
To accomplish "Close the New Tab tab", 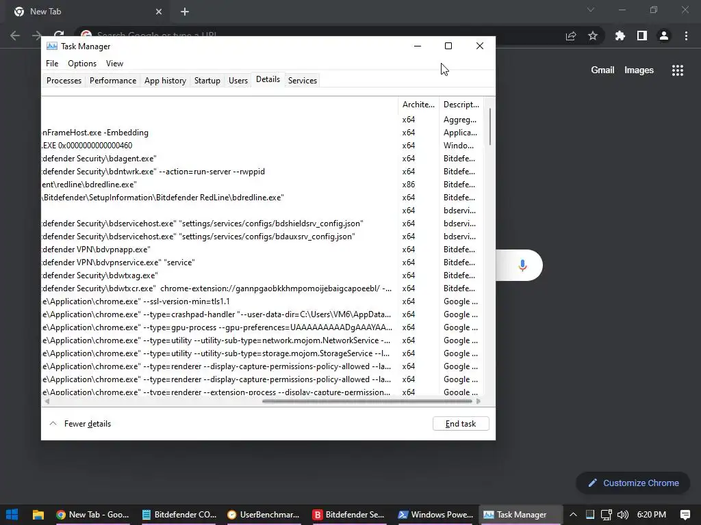I will (159, 12).
